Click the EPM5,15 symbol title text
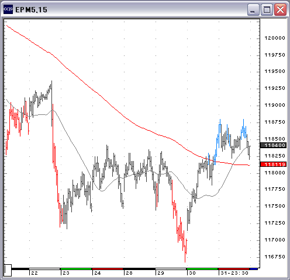The width and height of the screenshot is (290, 280). [31, 10]
